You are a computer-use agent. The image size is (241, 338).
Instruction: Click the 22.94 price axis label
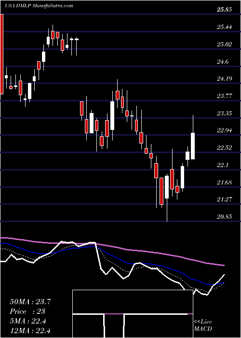click(225, 130)
